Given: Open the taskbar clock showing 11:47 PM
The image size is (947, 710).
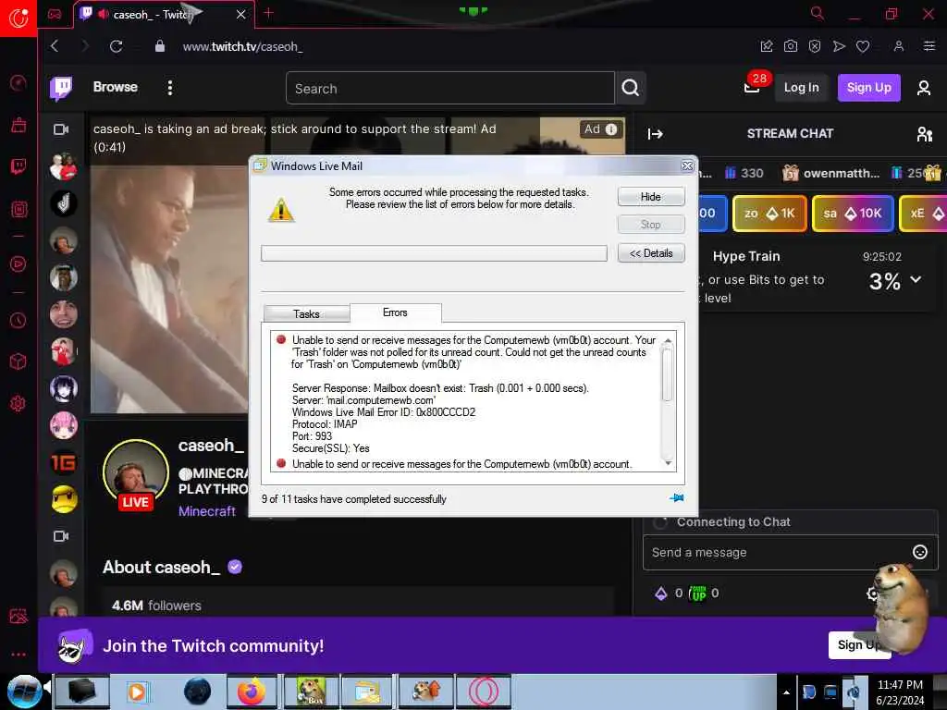Looking at the screenshot, I should tap(900, 692).
